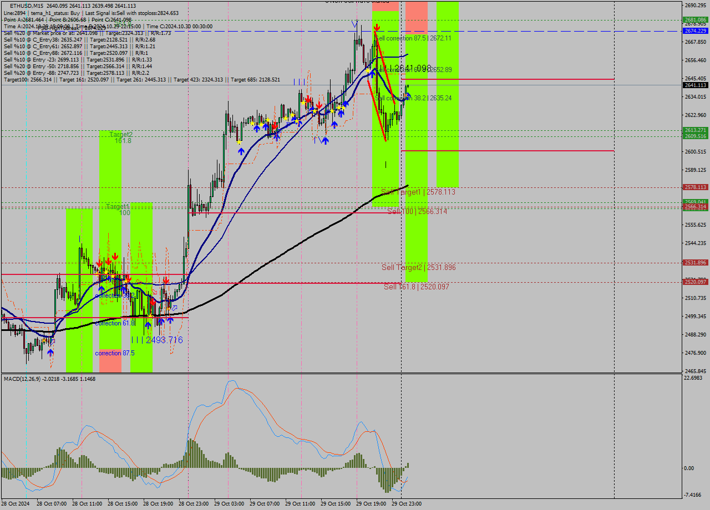Click the 28 Oct 19:00 time axis label
710x510 pixels.
pyautogui.click(x=158, y=504)
